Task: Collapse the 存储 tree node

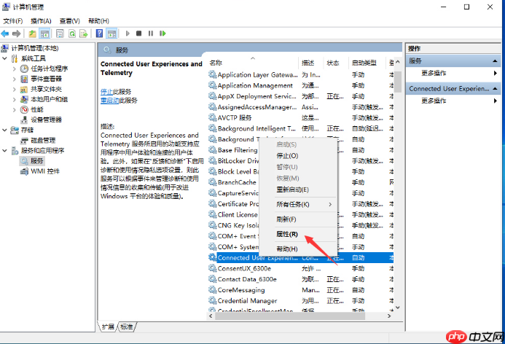Action: [4, 130]
